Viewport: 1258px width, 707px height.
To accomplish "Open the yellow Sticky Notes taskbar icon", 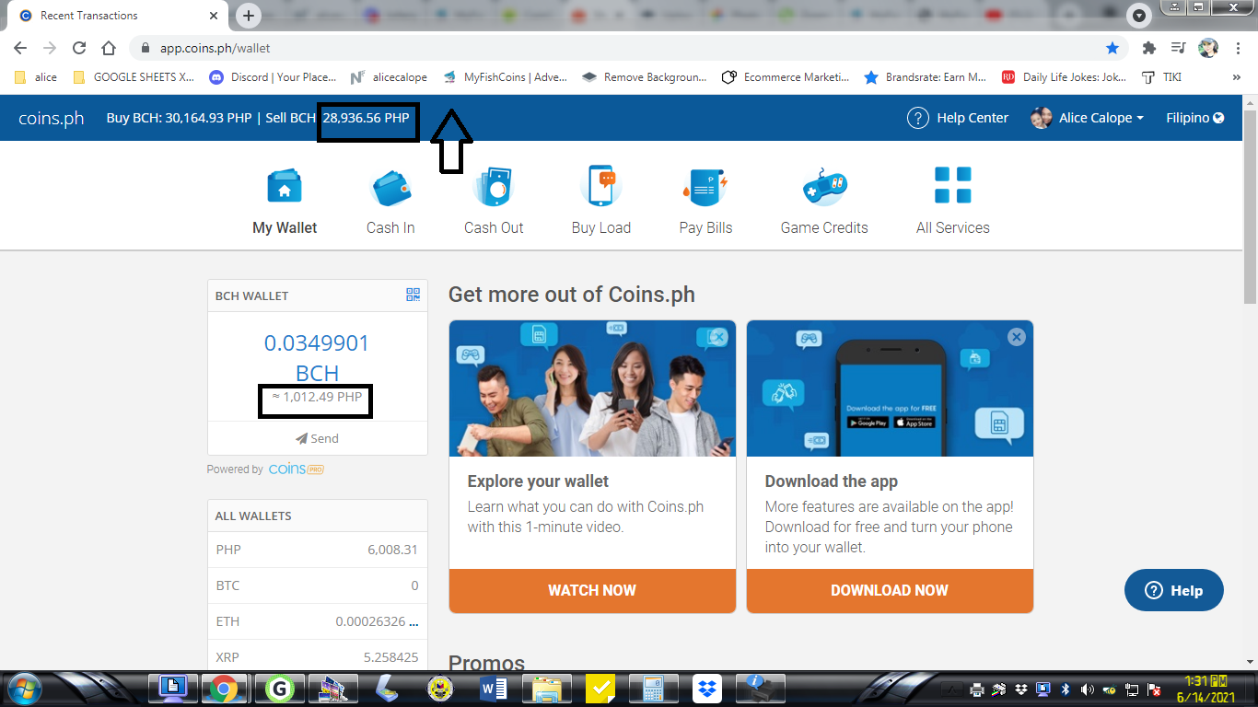I will tap(600, 689).
